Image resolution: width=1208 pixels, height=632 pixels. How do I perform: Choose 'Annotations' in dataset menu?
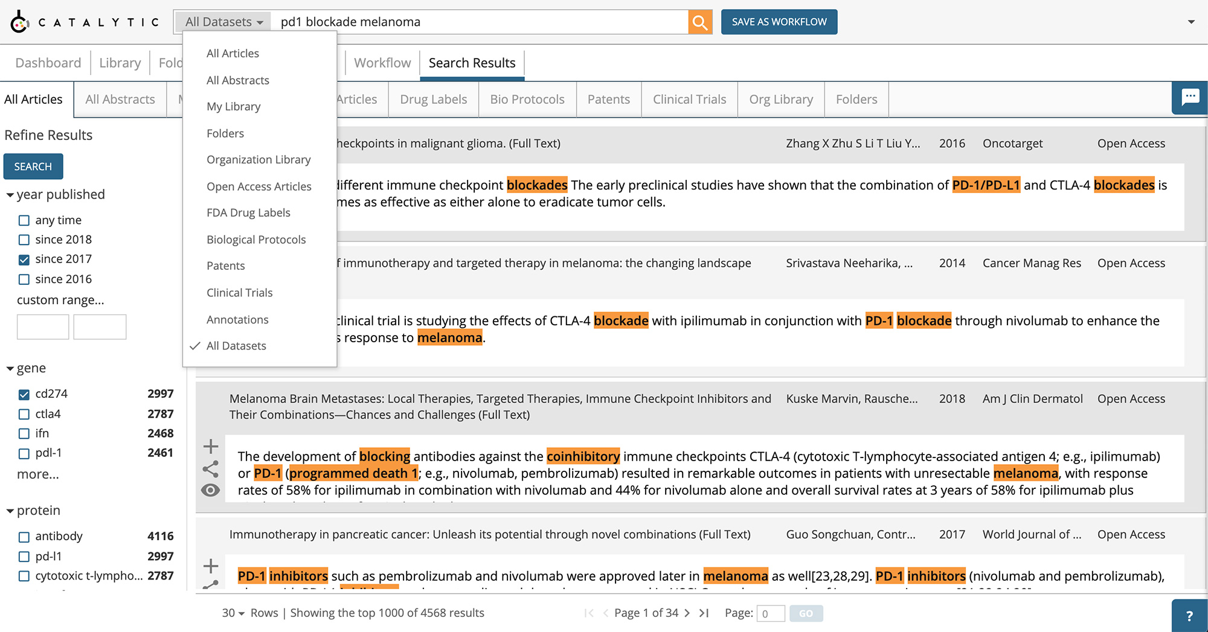[237, 320]
